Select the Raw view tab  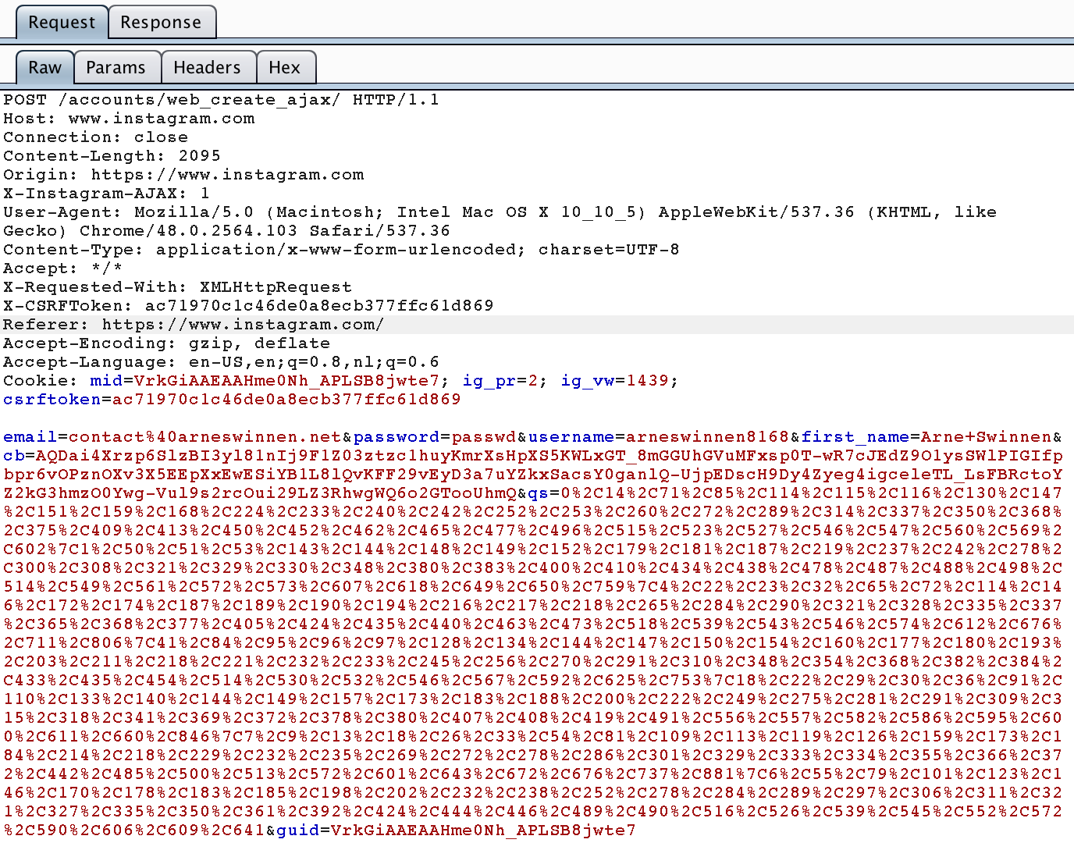(44, 67)
